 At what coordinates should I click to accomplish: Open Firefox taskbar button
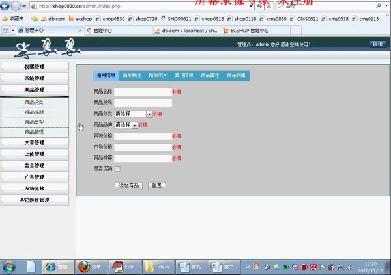(x=92, y=267)
